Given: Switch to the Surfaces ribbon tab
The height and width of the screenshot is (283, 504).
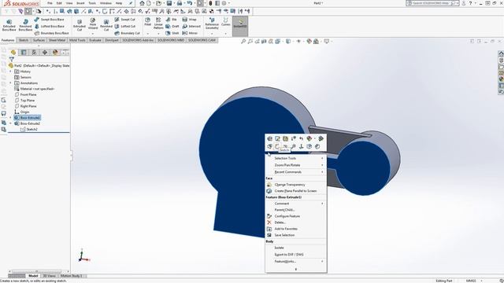Looking at the screenshot, I should click(39, 40).
